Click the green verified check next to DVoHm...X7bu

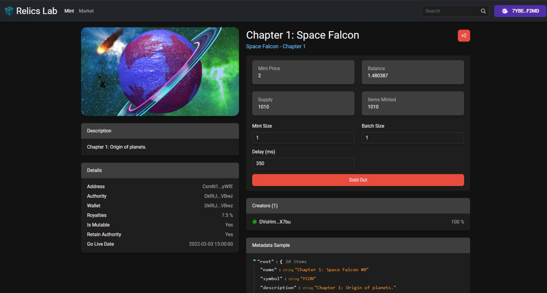click(255, 222)
